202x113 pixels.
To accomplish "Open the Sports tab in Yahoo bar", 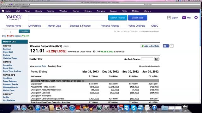I will [x=39, y=11].
